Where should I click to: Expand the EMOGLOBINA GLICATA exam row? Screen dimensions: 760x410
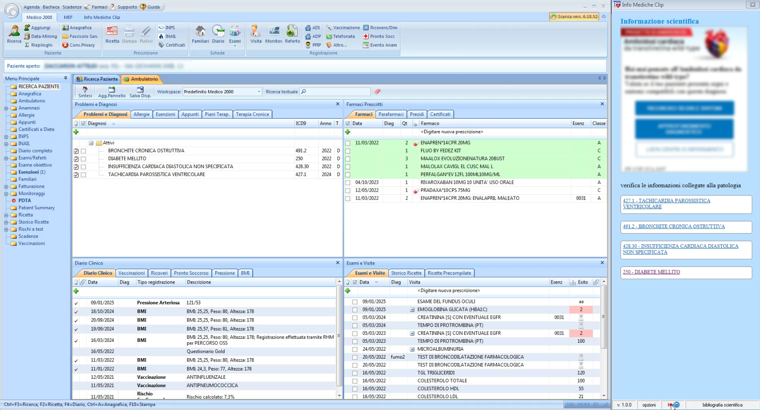[x=412, y=310]
